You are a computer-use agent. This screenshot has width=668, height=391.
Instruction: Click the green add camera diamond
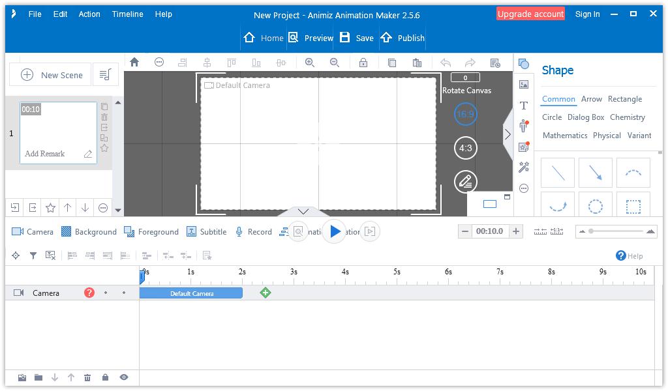click(266, 293)
